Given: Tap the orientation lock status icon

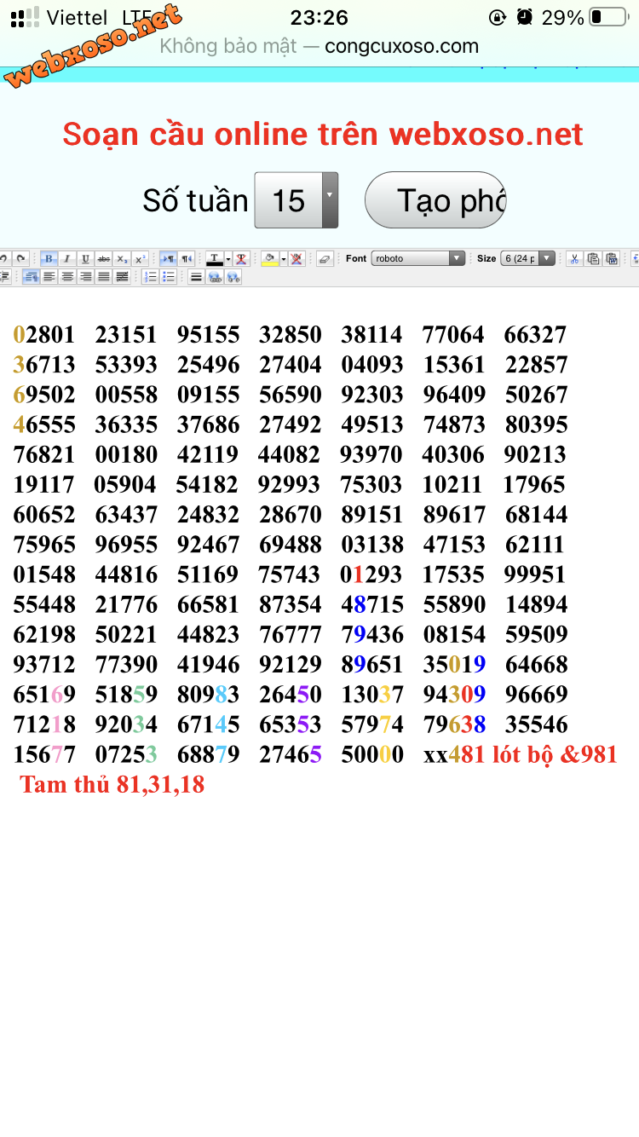Looking at the screenshot, I should pyautogui.click(x=498, y=17).
